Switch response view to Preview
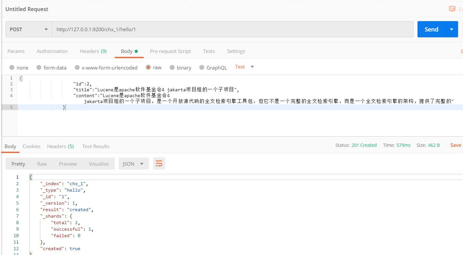The height and width of the screenshot is (255, 463). tap(68, 164)
